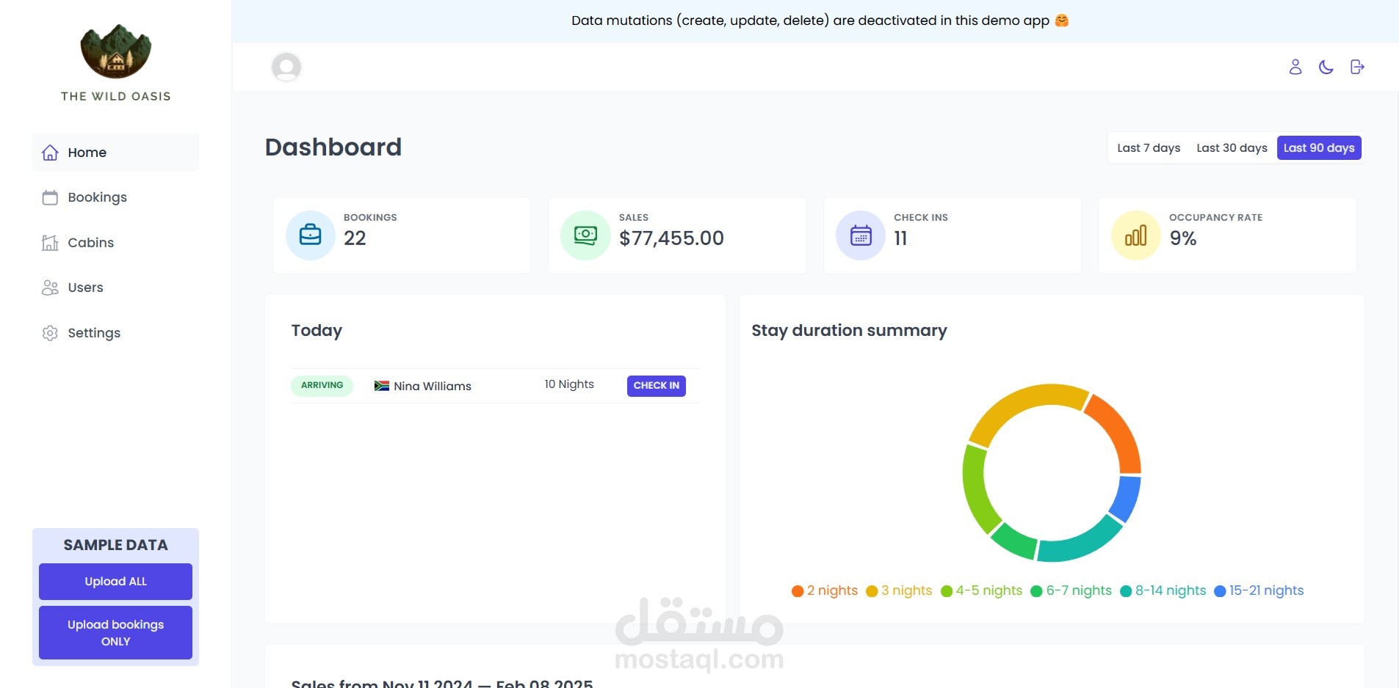Click the occupancy rate value 9%
The image size is (1399, 688).
coord(1183,238)
